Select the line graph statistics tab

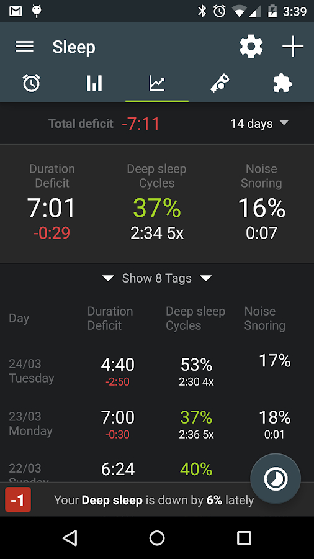pos(156,83)
